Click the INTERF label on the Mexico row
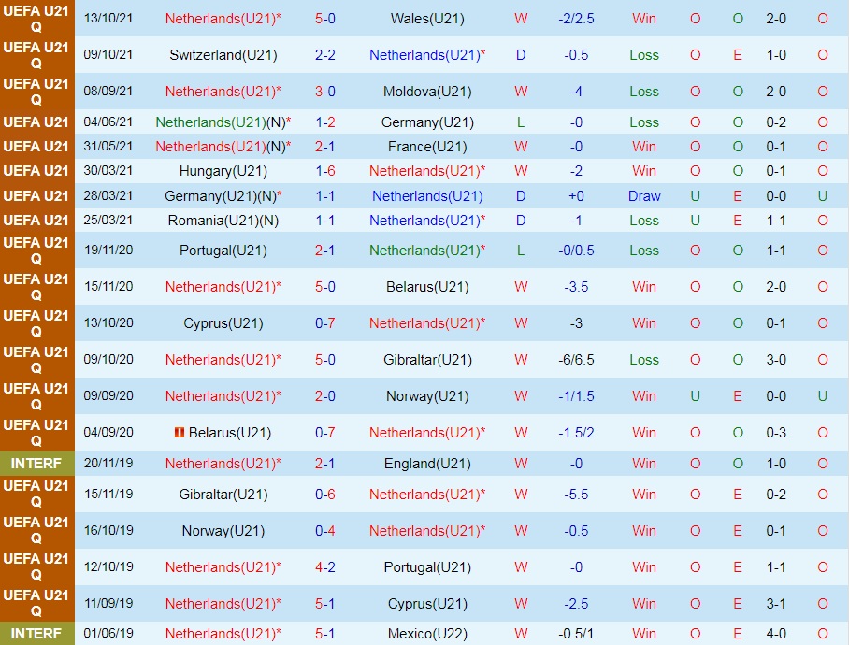The width and height of the screenshot is (849, 645). [x=36, y=634]
